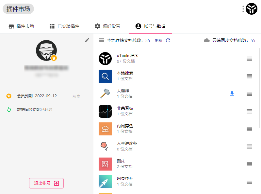Open the list menu for 人生进度条
Viewport: 261px width, 194px height.
click(x=249, y=146)
